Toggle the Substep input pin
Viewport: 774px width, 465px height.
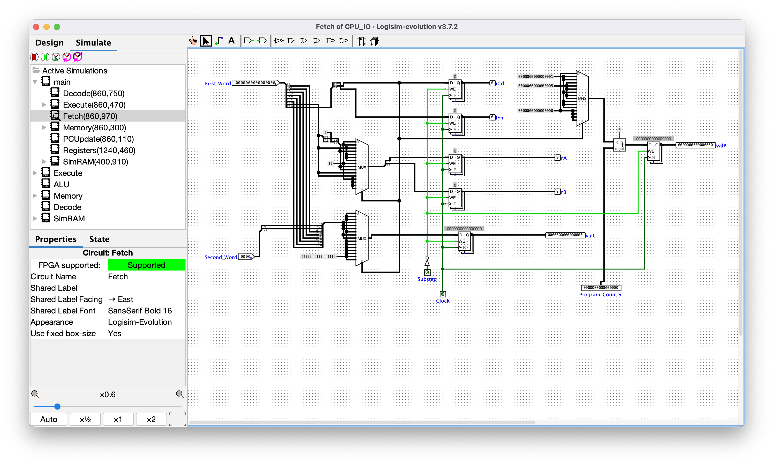(x=427, y=272)
